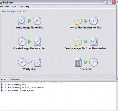Click the green arrow in Discovery mode

86,62
